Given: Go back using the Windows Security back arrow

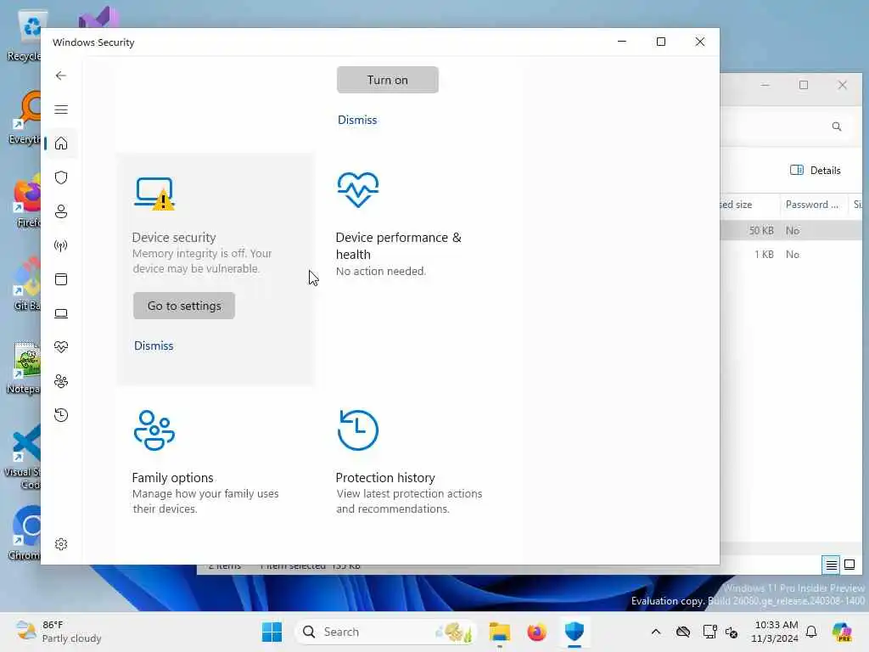Looking at the screenshot, I should pos(61,76).
